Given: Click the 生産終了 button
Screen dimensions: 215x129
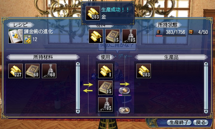Looking at the screenshot, I should [179, 122].
